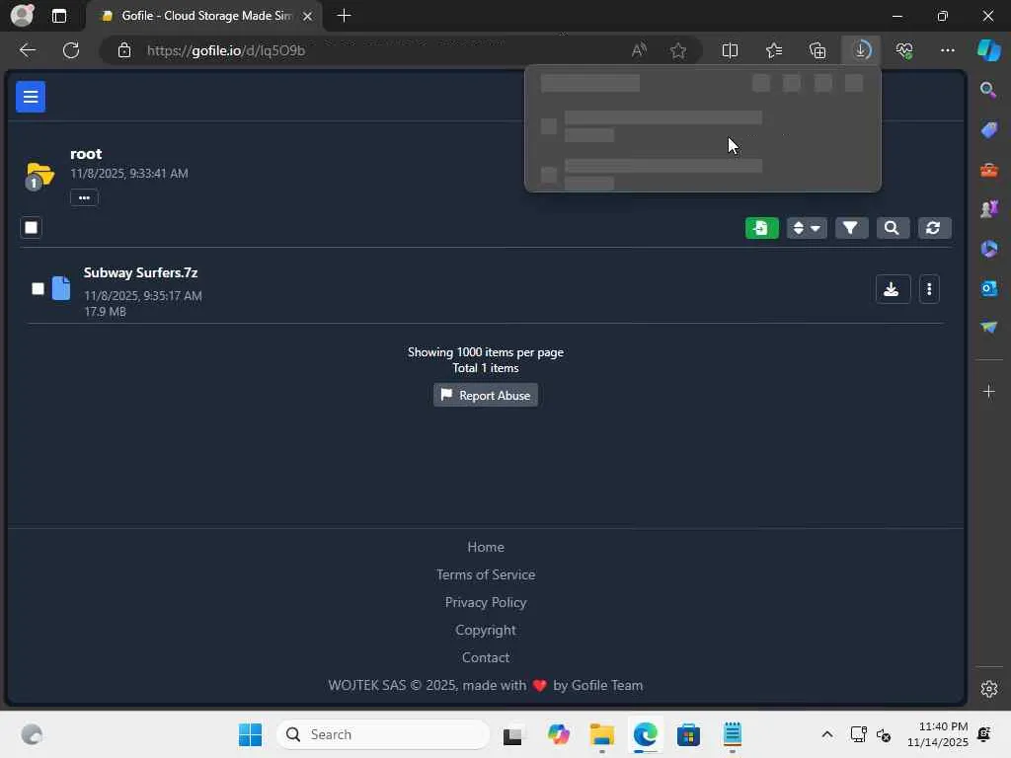Open the Favorites list
This screenshot has height=758, width=1011.
click(x=774, y=50)
